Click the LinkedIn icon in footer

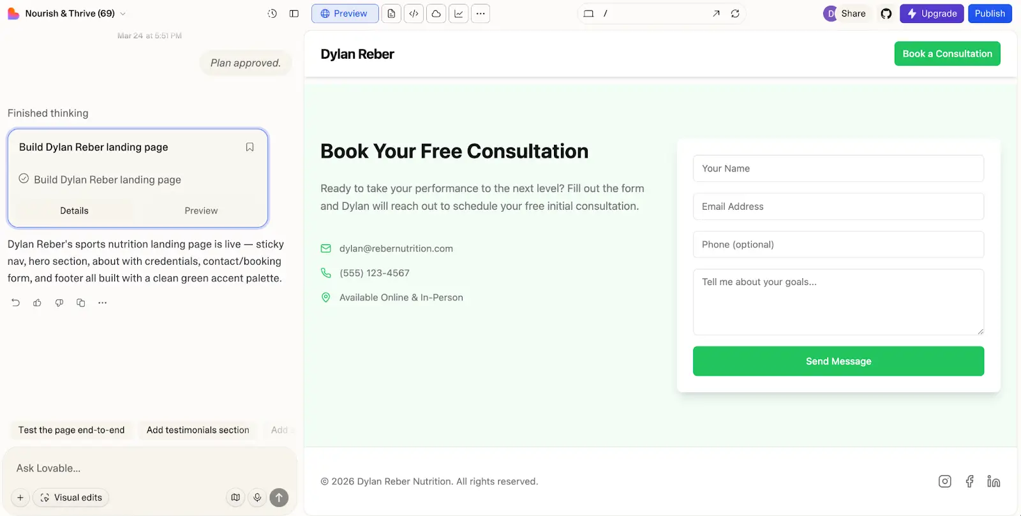(994, 482)
